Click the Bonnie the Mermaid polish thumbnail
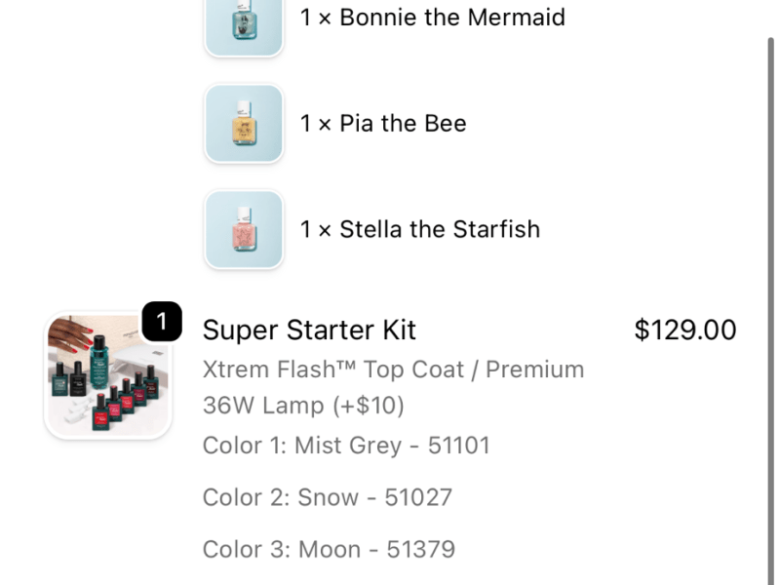 tap(244, 24)
